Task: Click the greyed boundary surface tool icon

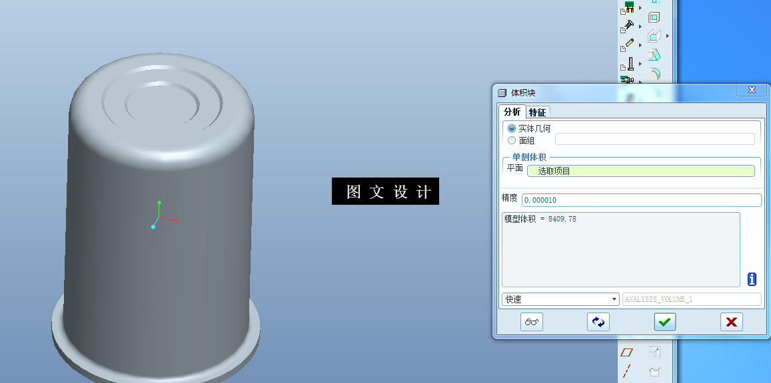Action: click(654, 371)
